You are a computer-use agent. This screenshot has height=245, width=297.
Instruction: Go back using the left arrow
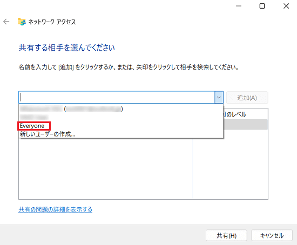[6, 22]
